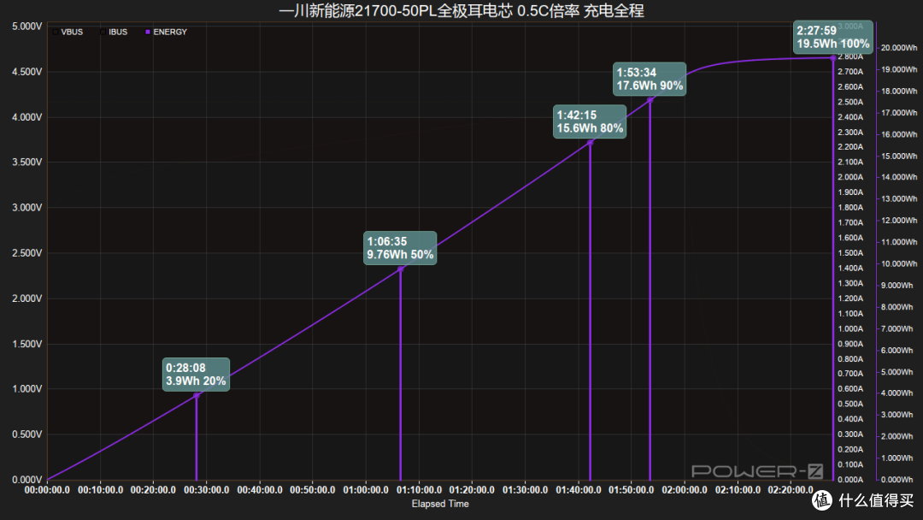Select the 1:53:34 17.6Wh 90% annotation
This screenshot has height=520, width=923.
click(650, 79)
